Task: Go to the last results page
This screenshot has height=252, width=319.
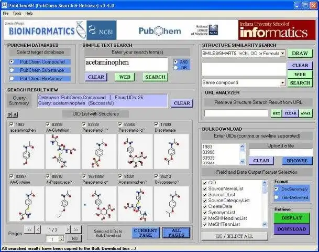Action: 76,230
